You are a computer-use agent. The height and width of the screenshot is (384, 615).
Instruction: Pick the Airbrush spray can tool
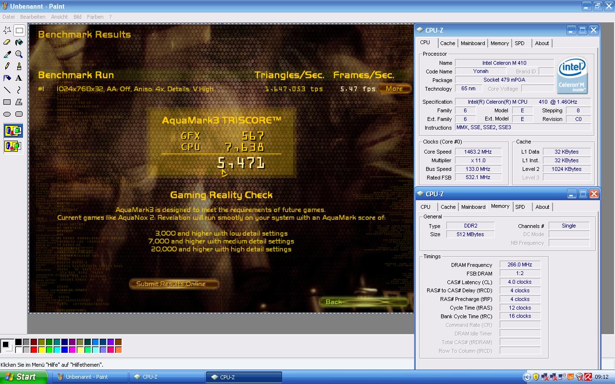(x=7, y=78)
